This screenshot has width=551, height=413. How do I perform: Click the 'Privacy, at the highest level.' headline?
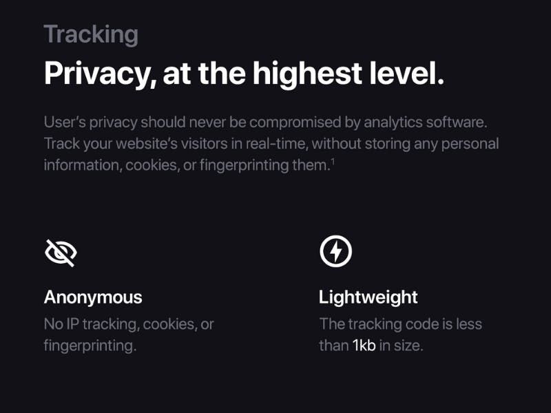(244, 74)
